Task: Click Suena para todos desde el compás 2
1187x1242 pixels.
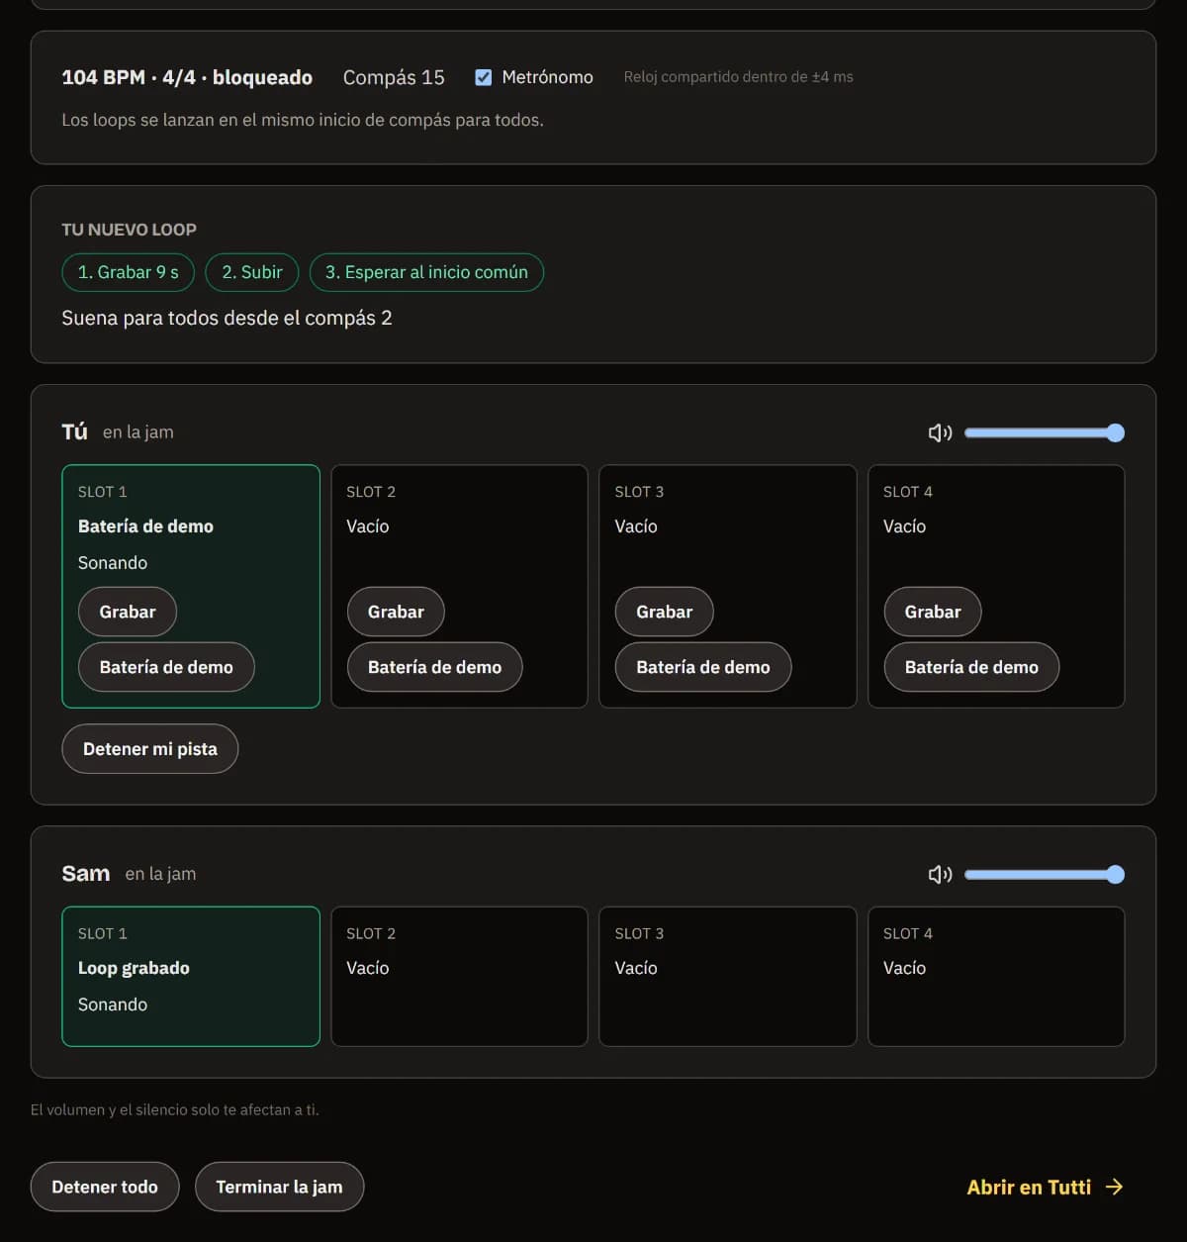Action: pos(227,318)
